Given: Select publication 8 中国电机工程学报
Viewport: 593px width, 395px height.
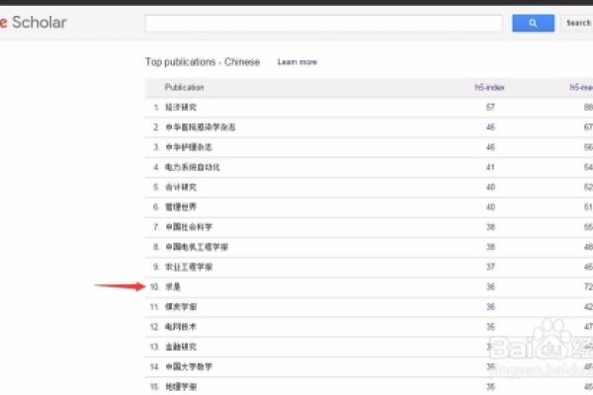Looking at the screenshot, I should pyautogui.click(x=197, y=247).
